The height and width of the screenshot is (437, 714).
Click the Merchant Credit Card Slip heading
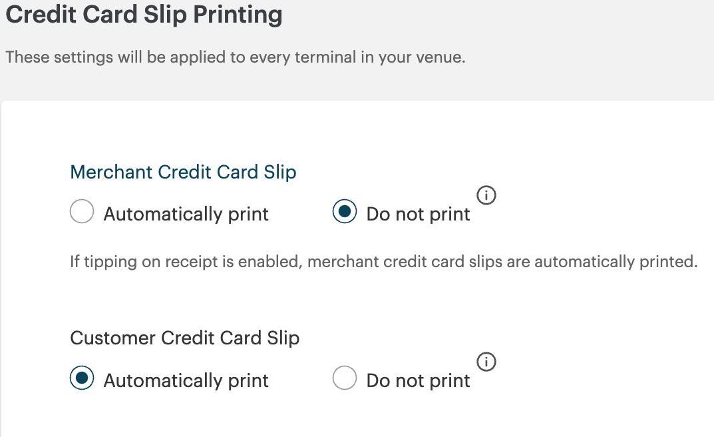tap(183, 172)
